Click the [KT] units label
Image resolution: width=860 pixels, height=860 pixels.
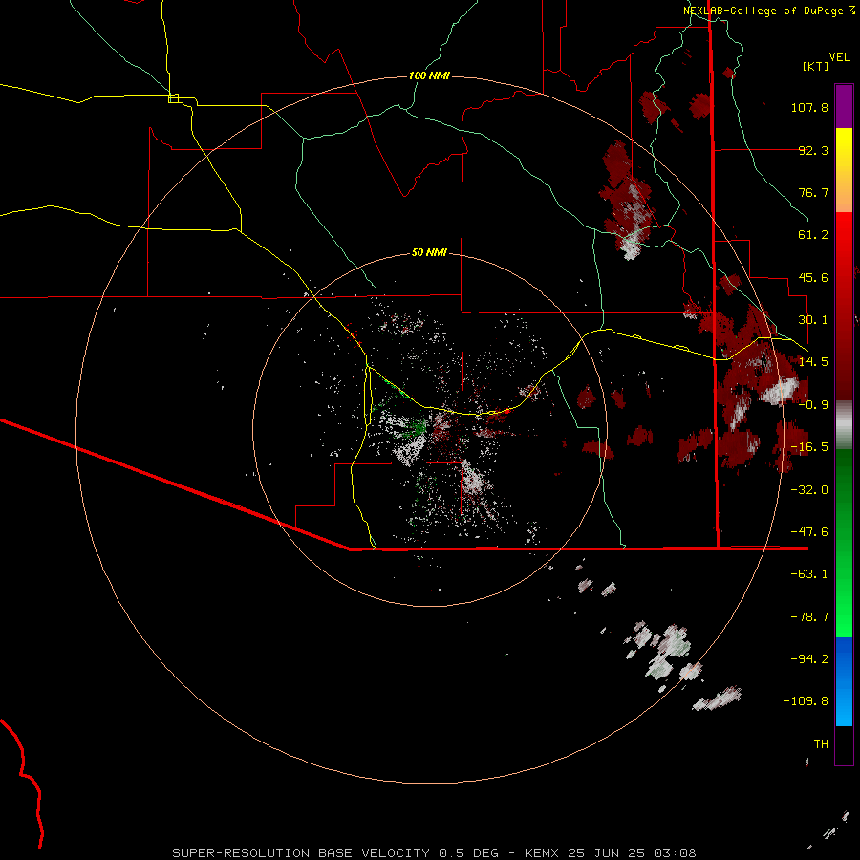pos(816,66)
